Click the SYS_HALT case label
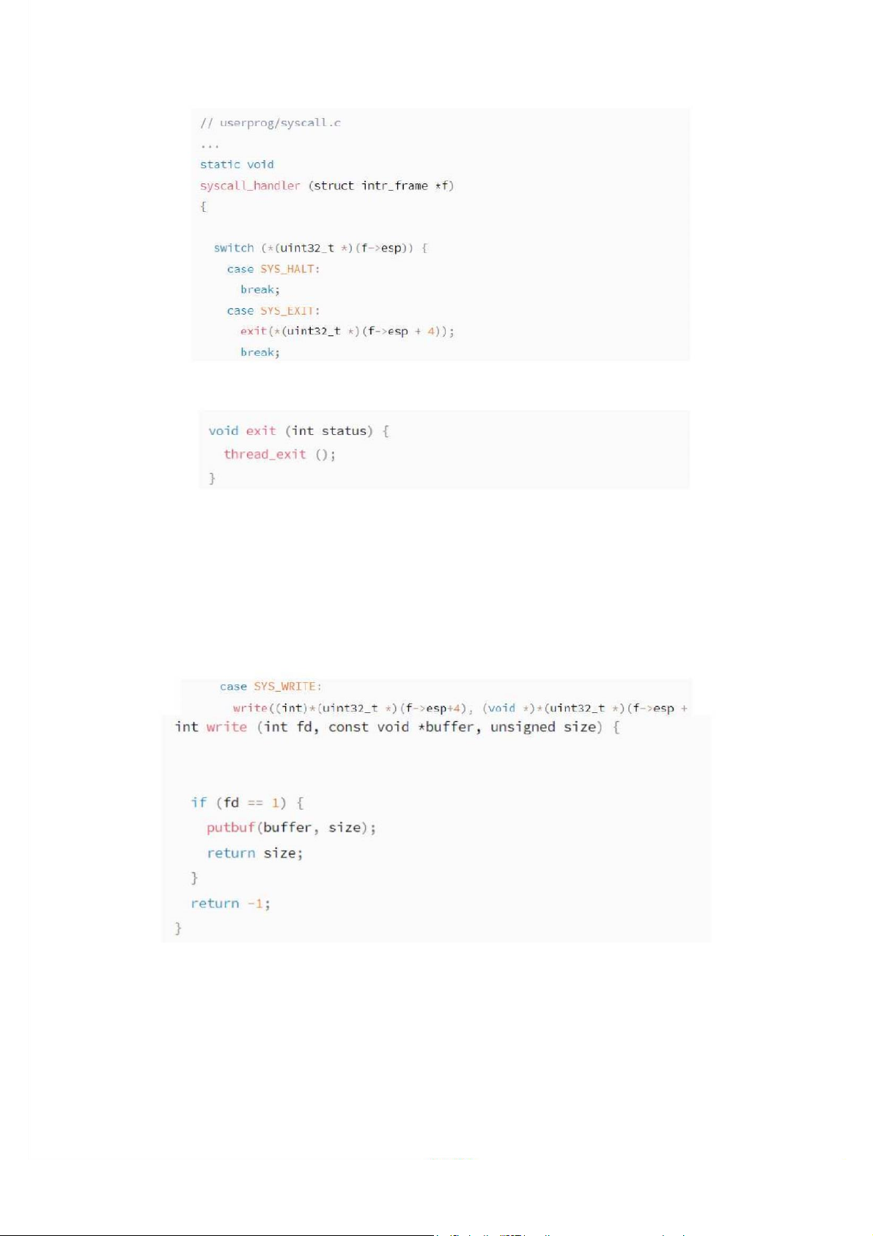 (289, 269)
